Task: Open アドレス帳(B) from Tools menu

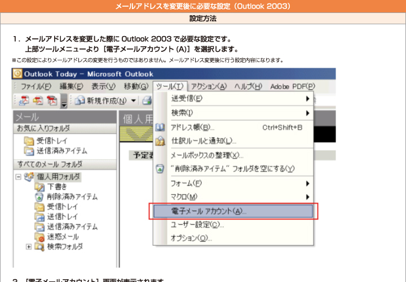Action: (x=233, y=127)
